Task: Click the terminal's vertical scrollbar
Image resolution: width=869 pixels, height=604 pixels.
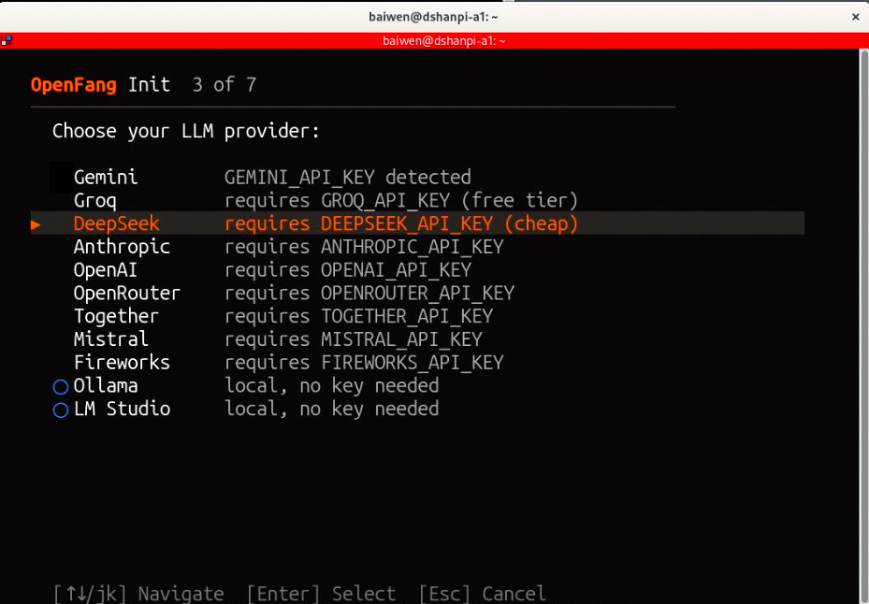Action: click(x=863, y=318)
